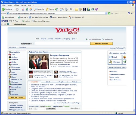
Task: Click Imprimer in Epson toolbar
Action: [x=26, y=21]
